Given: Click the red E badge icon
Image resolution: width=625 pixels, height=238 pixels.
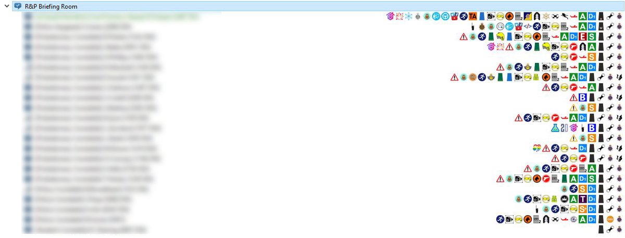Looking at the screenshot, I should click(x=583, y=37).
